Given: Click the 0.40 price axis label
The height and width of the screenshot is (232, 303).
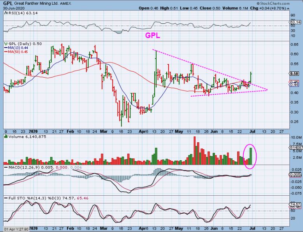Looking at the screenshot, I should coord(294,93).
